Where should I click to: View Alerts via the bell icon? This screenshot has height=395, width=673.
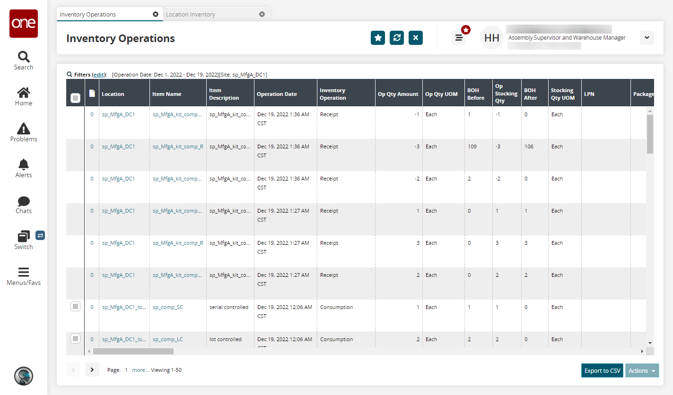pos(23,168)
